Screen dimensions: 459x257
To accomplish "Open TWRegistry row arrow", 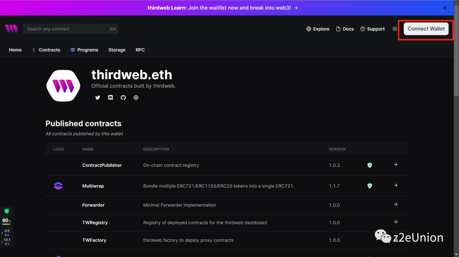I will (x=396, y=222).
